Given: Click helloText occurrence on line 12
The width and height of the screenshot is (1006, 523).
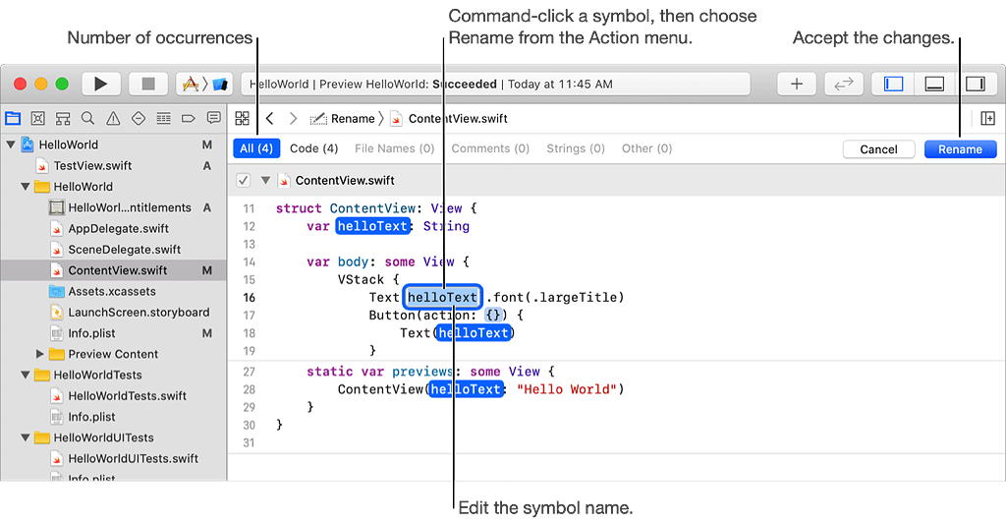Looking at the screenshot, I should 372,226.
